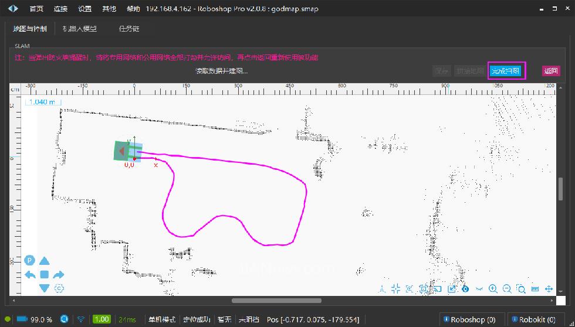Click the zoom in magnifier icon
Screen dimensions: 575x327
pyautogui.click(x=493, y=289)
